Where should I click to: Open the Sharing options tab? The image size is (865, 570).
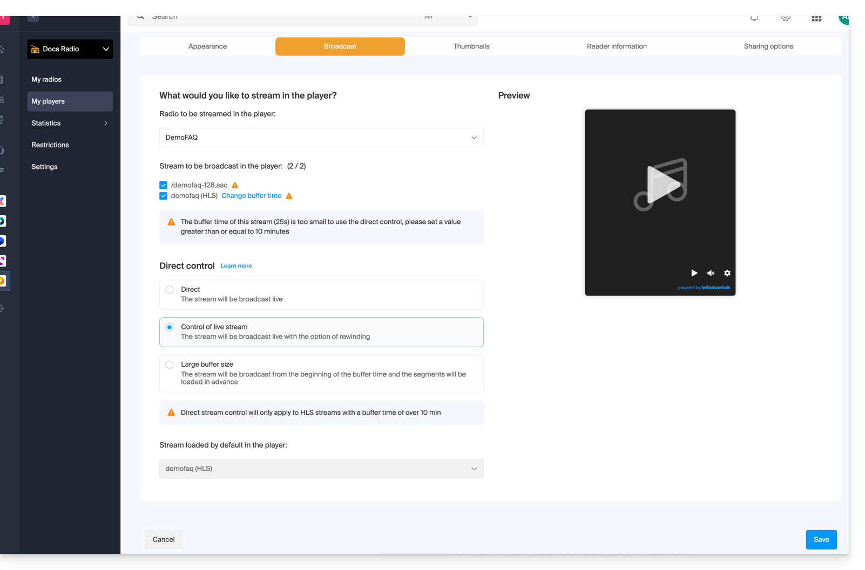[x=768, y=46]
